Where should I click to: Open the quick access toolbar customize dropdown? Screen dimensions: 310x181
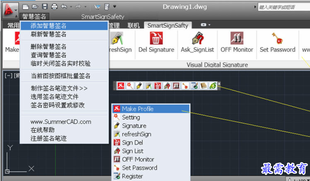coord(115,7)
